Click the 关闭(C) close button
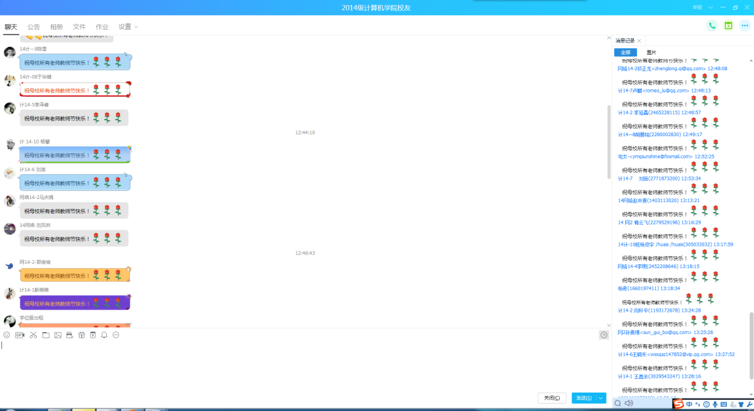This screenshot has width=754, height=411. (x=552, y=398)
